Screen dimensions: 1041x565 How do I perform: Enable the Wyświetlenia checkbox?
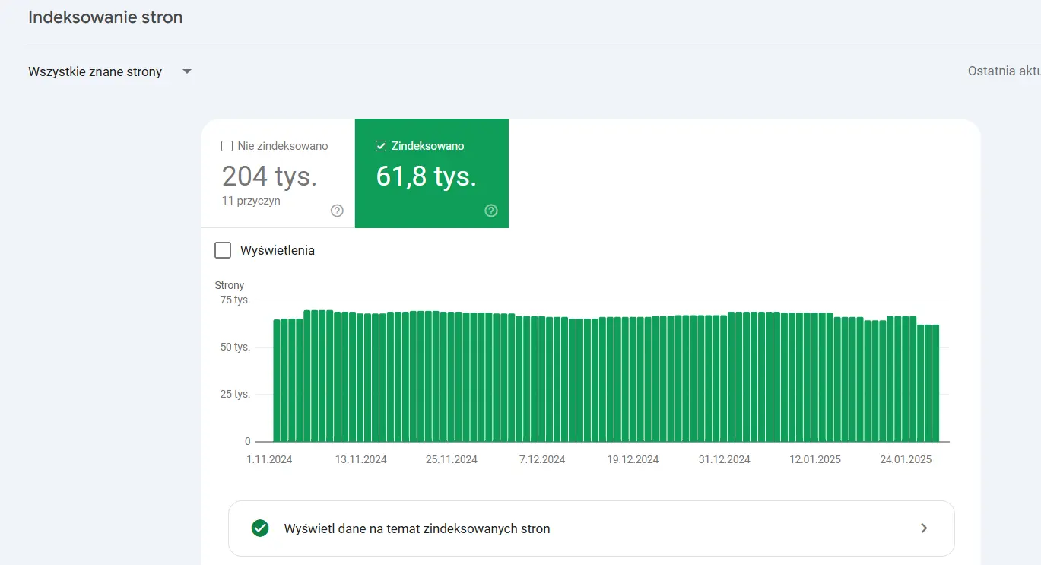click(x=223, y=250)
